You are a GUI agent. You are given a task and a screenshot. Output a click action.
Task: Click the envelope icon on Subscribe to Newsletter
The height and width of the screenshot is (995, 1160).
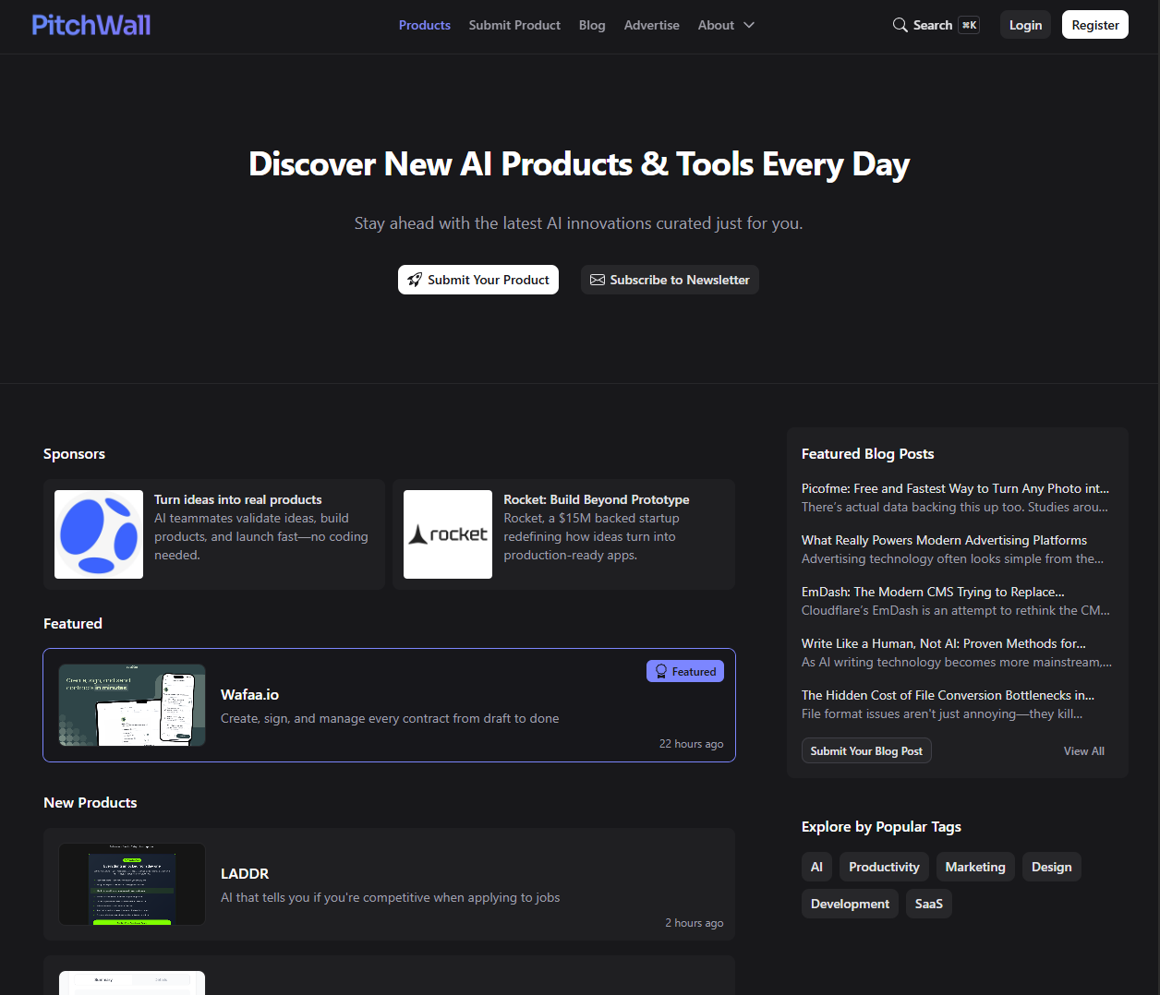point(597,280)
